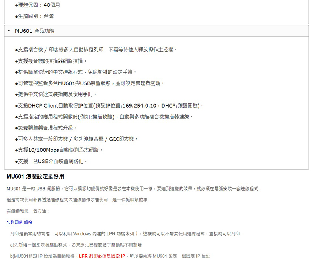
Task: Click the line 提供中文快速安裝指南及使用手冊
Action: (56, 94)
